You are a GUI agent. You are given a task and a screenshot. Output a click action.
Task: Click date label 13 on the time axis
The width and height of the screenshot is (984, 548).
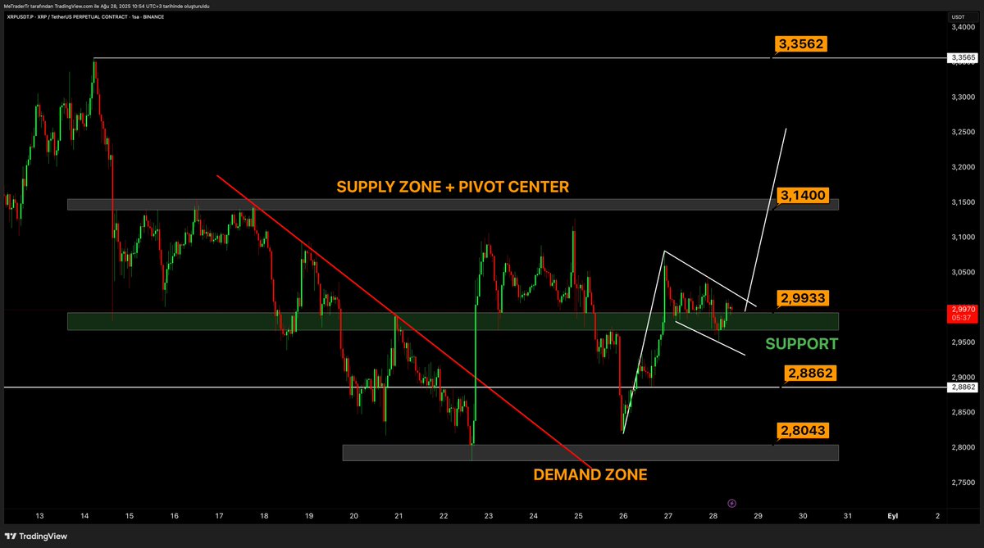click(39, 516)
